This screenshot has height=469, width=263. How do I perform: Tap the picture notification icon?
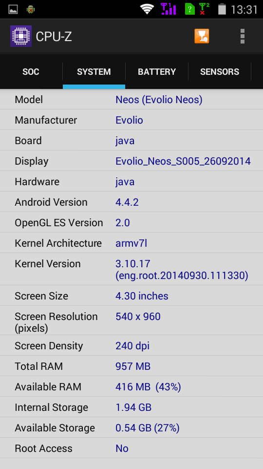pyautogui.click(x=13, y=9)
